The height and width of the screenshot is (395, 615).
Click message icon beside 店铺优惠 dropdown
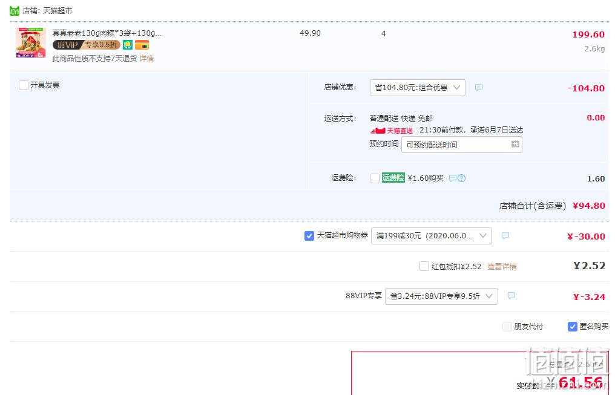(479, 87)
